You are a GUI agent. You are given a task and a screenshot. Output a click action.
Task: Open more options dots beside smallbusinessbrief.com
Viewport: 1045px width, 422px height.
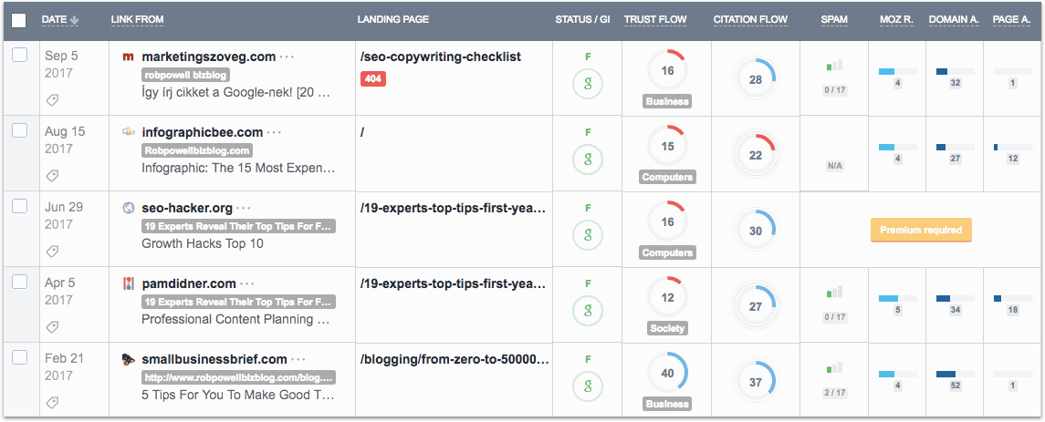298,359
